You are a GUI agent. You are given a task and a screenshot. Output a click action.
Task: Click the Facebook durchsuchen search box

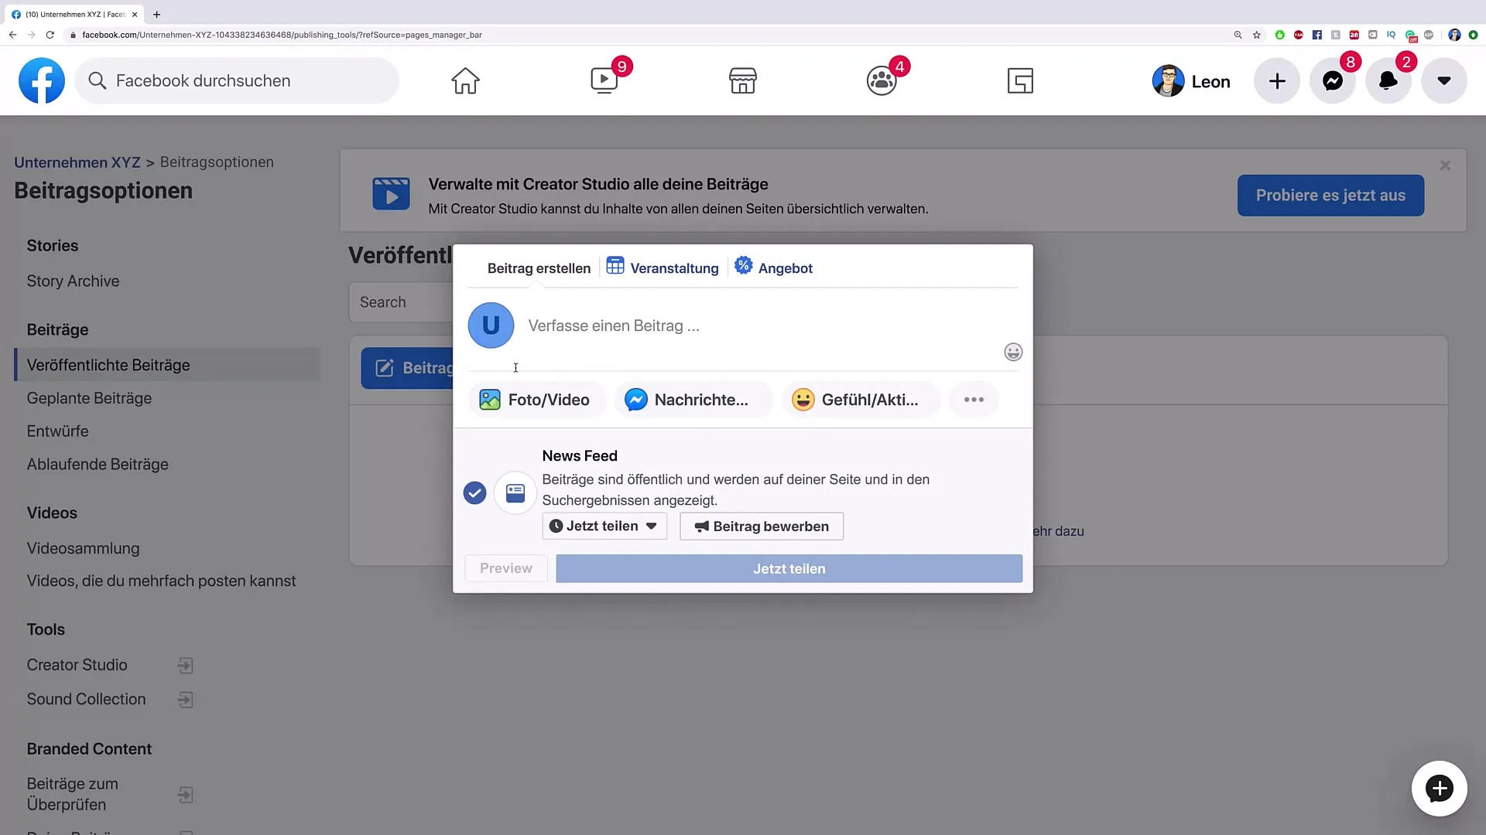click(x=237, y=80)
